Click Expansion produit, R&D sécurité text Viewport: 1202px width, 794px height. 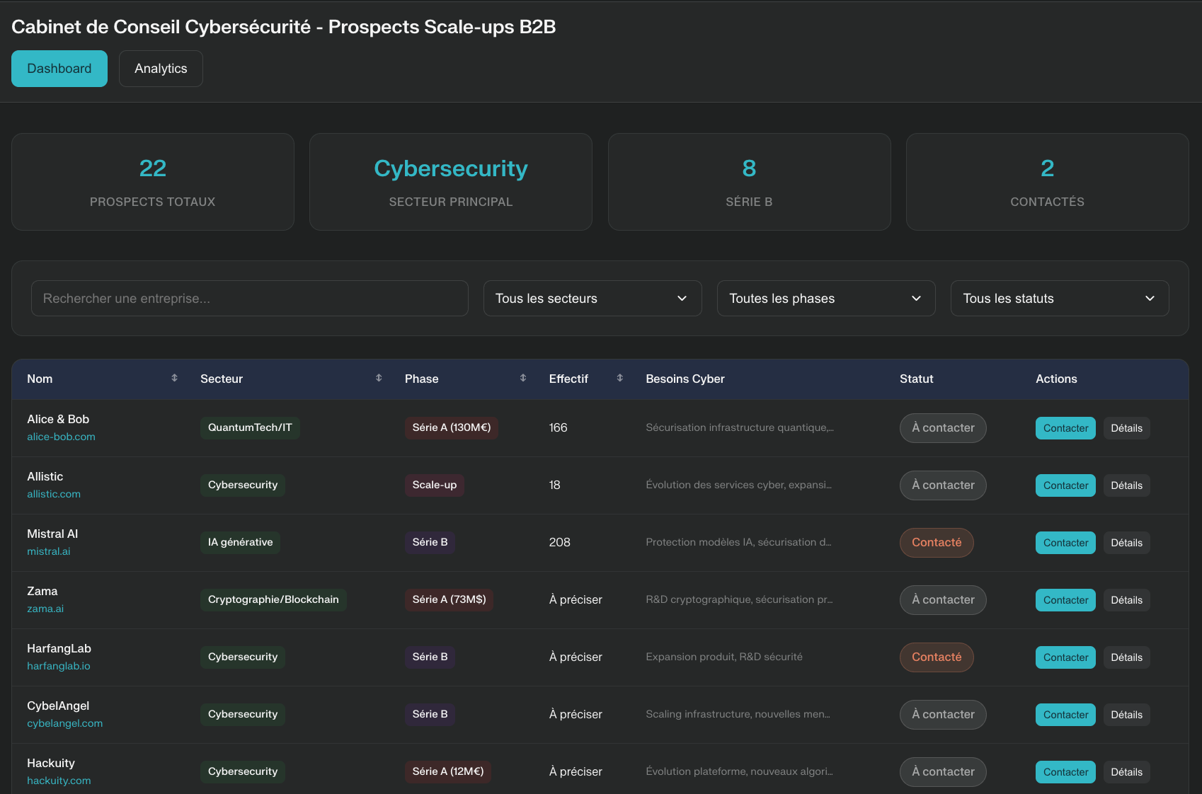point(724,657)
